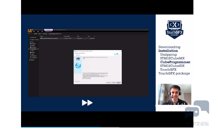Select the Manage contextual tab
This screenshot has width=212, height=129.
click(x=48, y=30)
